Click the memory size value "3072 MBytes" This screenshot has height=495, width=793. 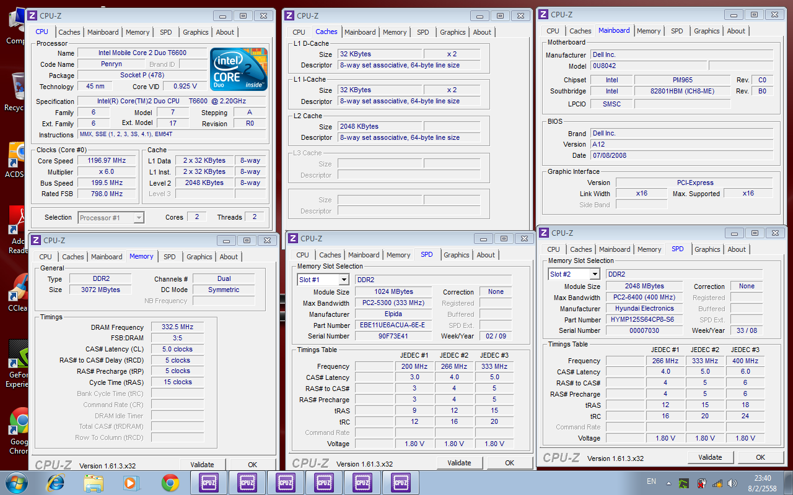[x=100, y=290]
